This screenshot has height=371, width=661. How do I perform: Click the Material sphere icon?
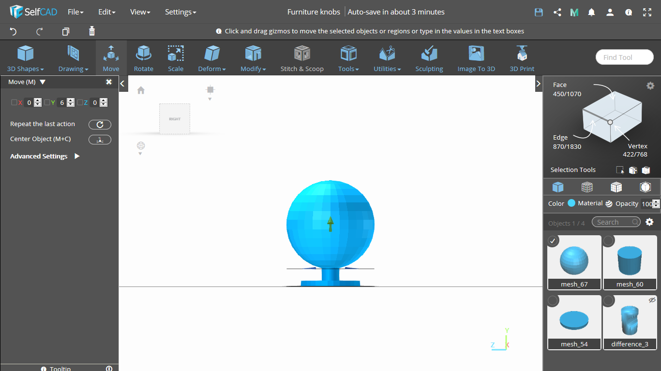pos(609,204)
